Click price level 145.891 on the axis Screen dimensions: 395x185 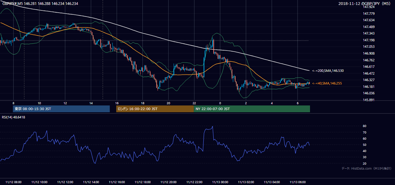[369, 100]
